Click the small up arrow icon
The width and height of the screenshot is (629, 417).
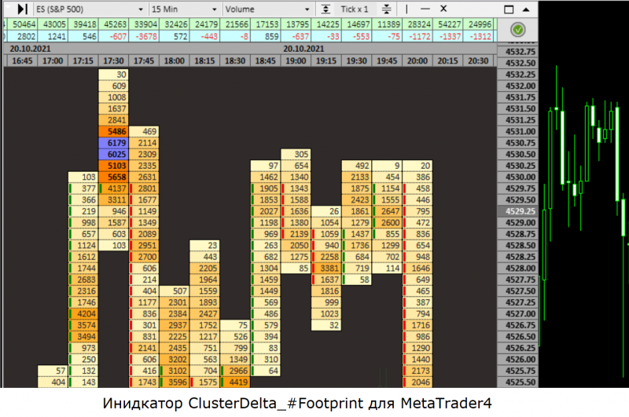526,10
